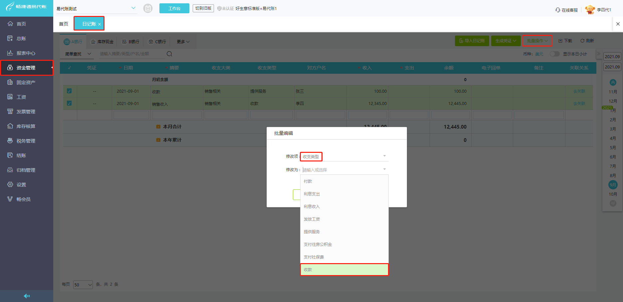This screenshot has height=302, width=623.
Task: Open the 批量操作 dropdown
Action: [537, 41]
